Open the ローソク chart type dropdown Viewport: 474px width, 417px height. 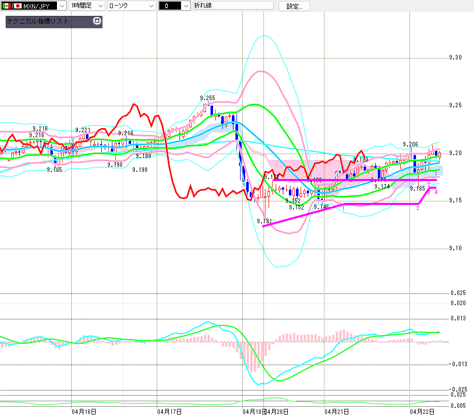point(151,6)
